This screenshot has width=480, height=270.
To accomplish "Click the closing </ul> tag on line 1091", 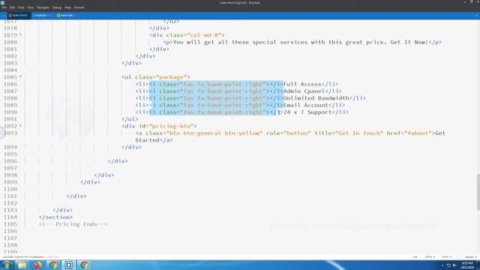I will (x=130, y=119).
